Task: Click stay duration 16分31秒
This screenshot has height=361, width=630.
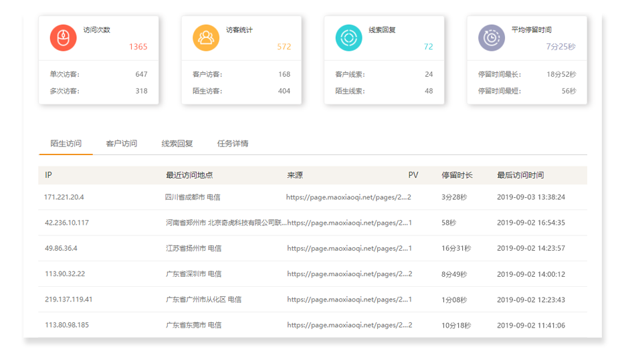Action: tap(456, 248)
